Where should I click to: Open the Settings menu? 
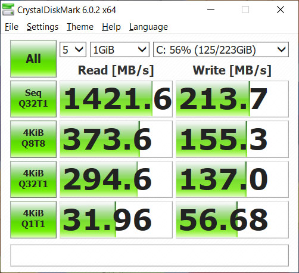click(42, 27)
